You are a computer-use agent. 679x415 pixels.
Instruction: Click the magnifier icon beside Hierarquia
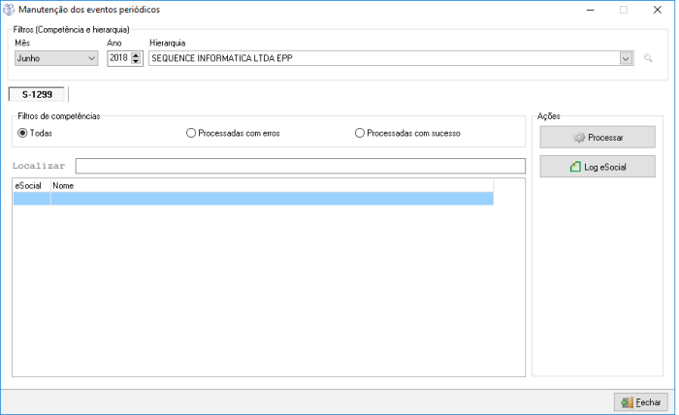648,59
